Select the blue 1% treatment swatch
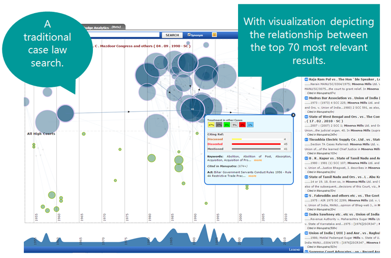Image resolution: width=391 pixels, height=258 pixels. (x=250, y=125)
